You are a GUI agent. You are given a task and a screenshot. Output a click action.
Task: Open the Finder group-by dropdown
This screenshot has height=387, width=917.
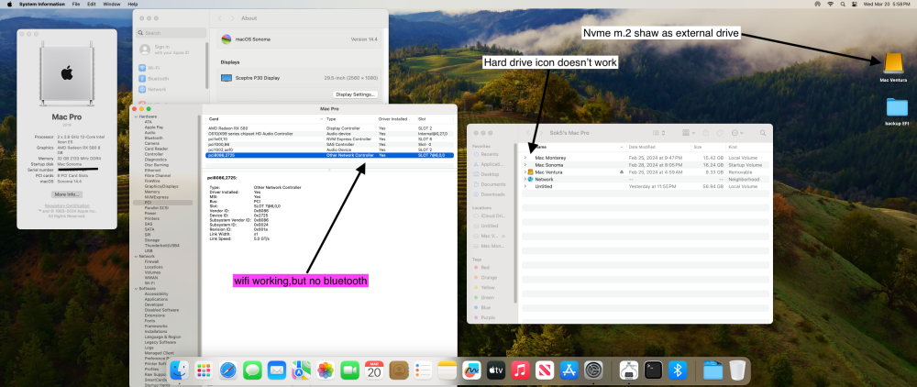pyautogui.click(x=688, y=133)
